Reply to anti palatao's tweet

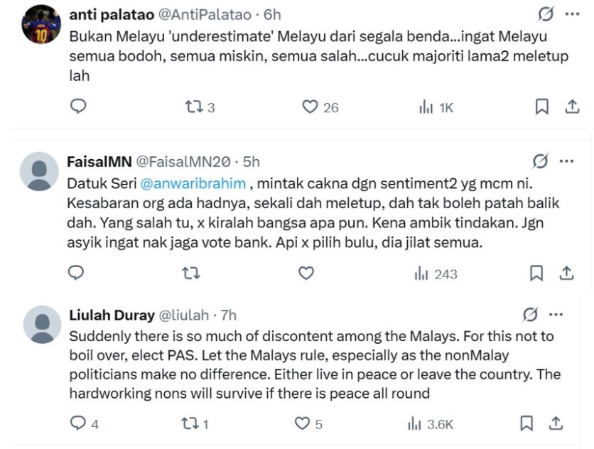click(78, 107)
